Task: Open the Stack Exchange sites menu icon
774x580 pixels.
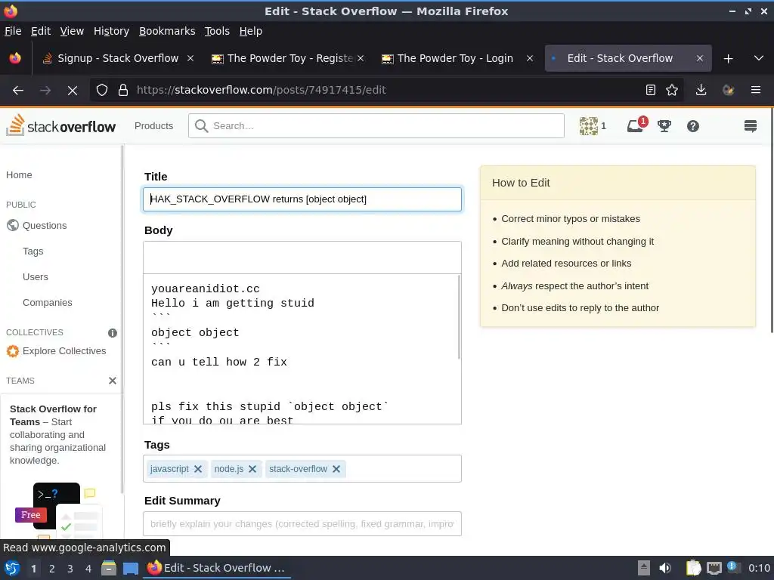Action: pos(751,126)
